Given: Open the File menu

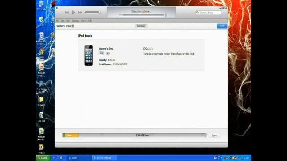Looking at the screenshot, I should 57,21.
